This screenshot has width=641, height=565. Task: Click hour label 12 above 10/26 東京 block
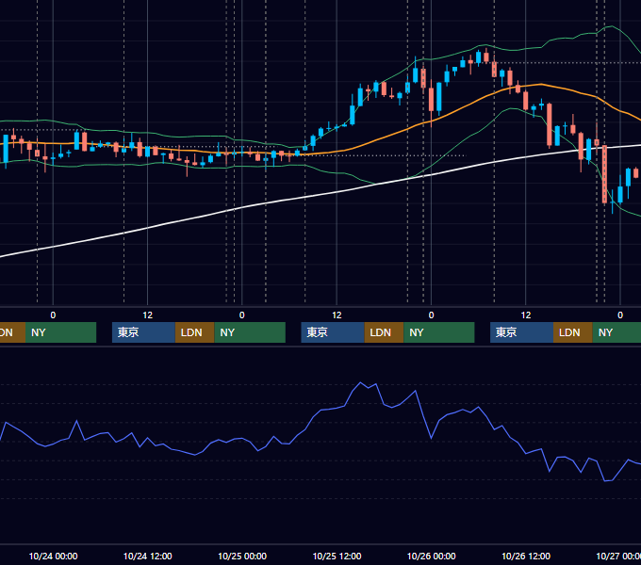526,315
